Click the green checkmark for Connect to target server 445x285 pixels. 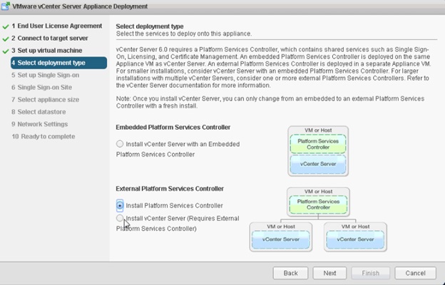tap(6, 39)
